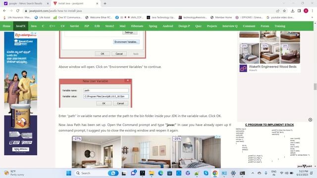Switch to Install Java javatpoint tab

tap(76, 3)
